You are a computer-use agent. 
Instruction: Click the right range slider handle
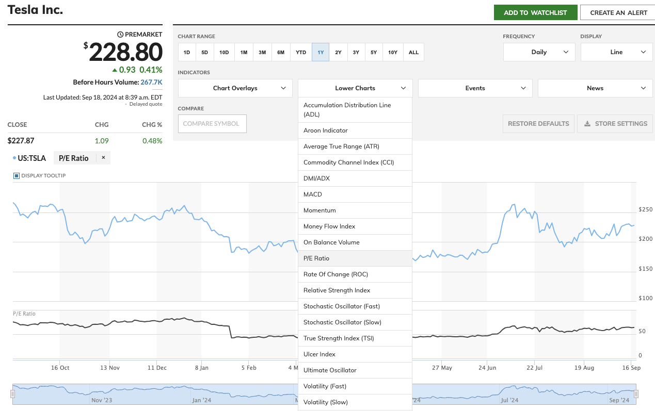(x=636, y=394)
